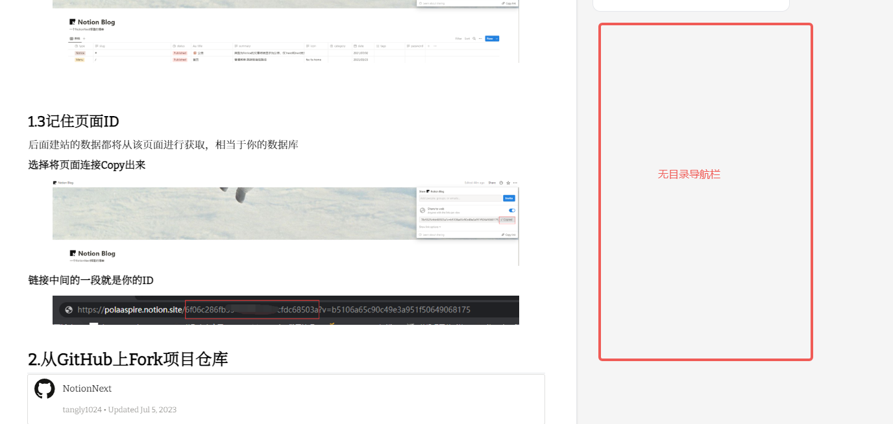Viewport: 893px width, 424px height.
Task: Open search with the magnifier icon in the database toolbar
Action: [x=474, y=38]
